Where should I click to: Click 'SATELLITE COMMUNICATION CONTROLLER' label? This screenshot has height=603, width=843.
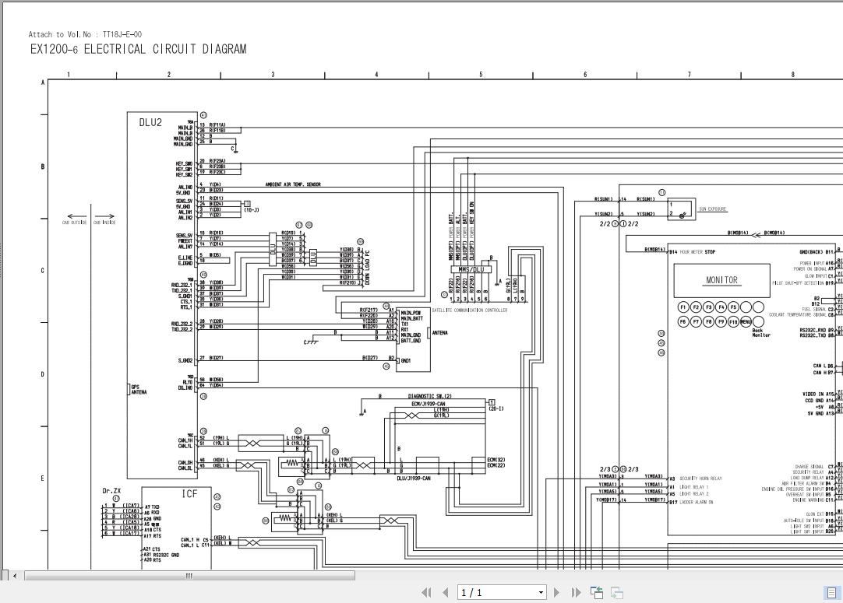coord(469,310)
